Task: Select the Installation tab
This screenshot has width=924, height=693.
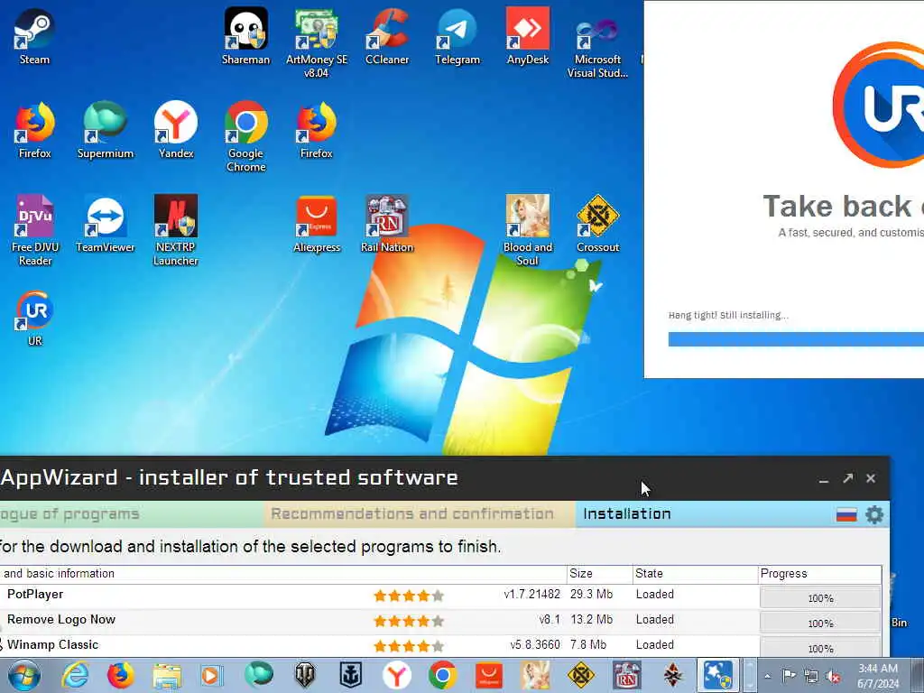Action: point(627,513)
